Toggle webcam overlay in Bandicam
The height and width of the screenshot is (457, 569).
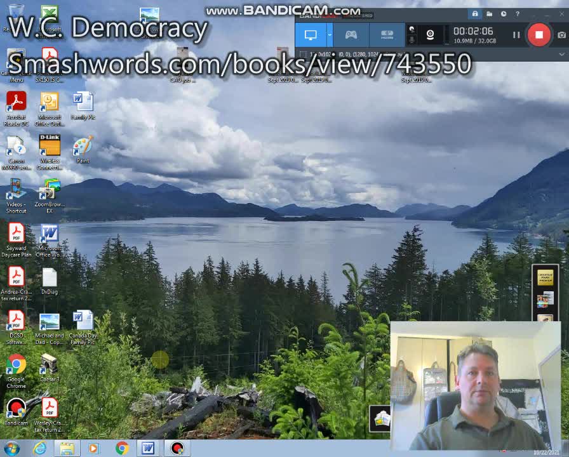430,35
